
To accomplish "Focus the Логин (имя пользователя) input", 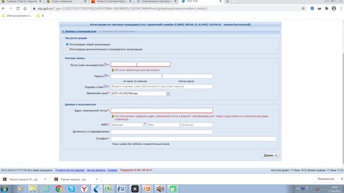I will coord(140,64).
